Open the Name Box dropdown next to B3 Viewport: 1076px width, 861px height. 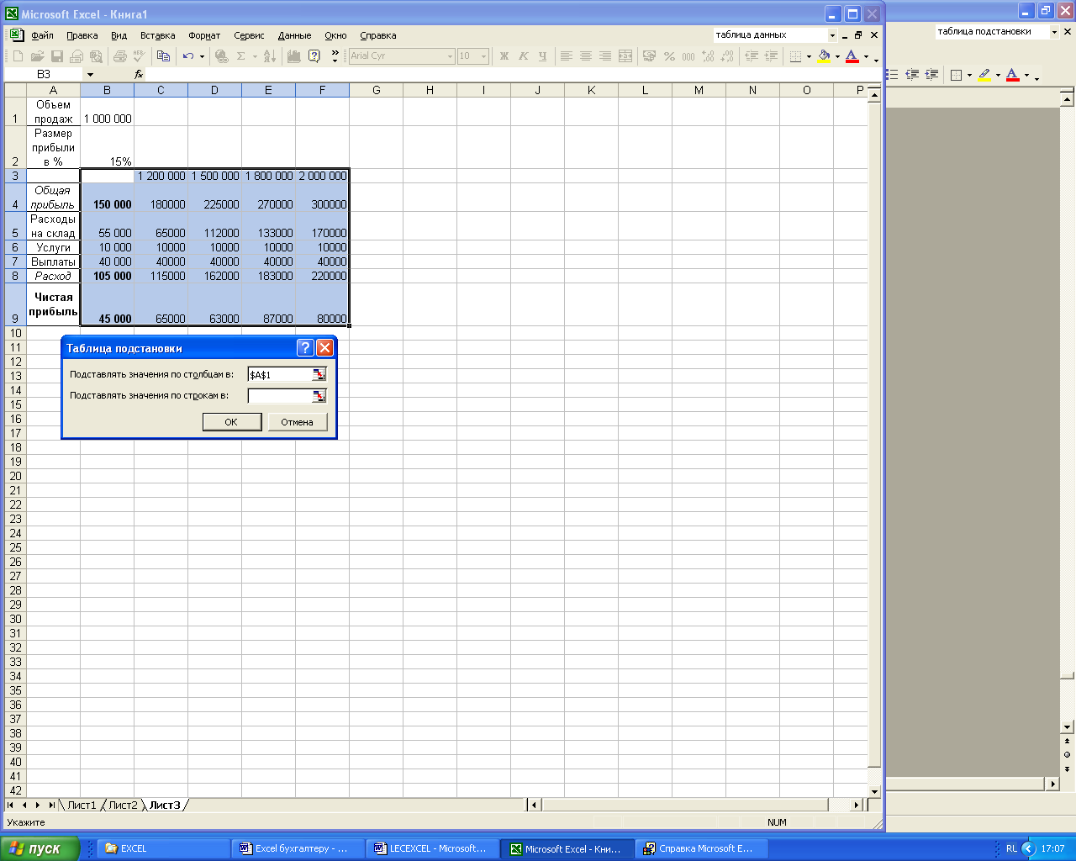coord(90,74)
